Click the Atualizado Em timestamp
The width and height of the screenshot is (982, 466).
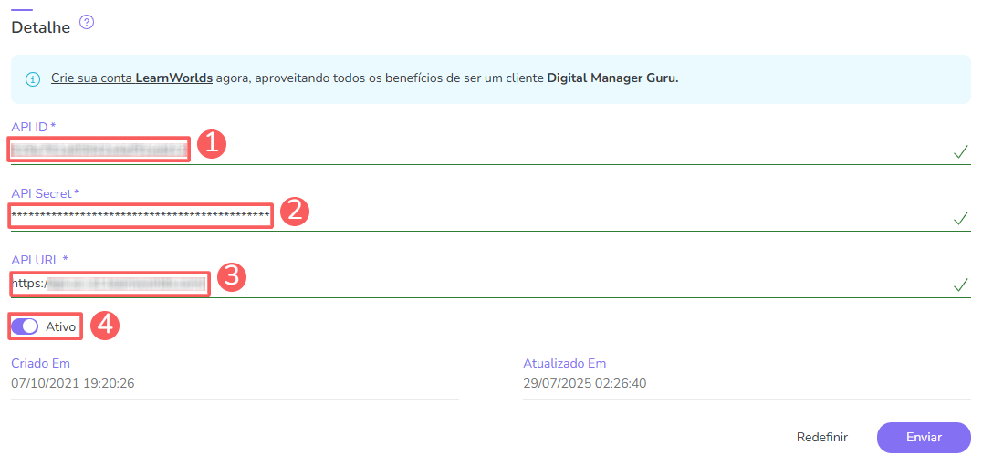coord(584,383)
